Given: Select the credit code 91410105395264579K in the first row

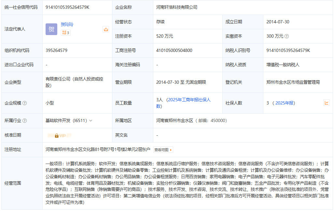Looking at the screenshot, I should pos(67,7).
